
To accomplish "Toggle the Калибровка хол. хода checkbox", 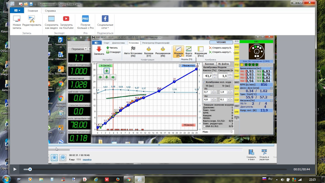I will click(204, 82).
